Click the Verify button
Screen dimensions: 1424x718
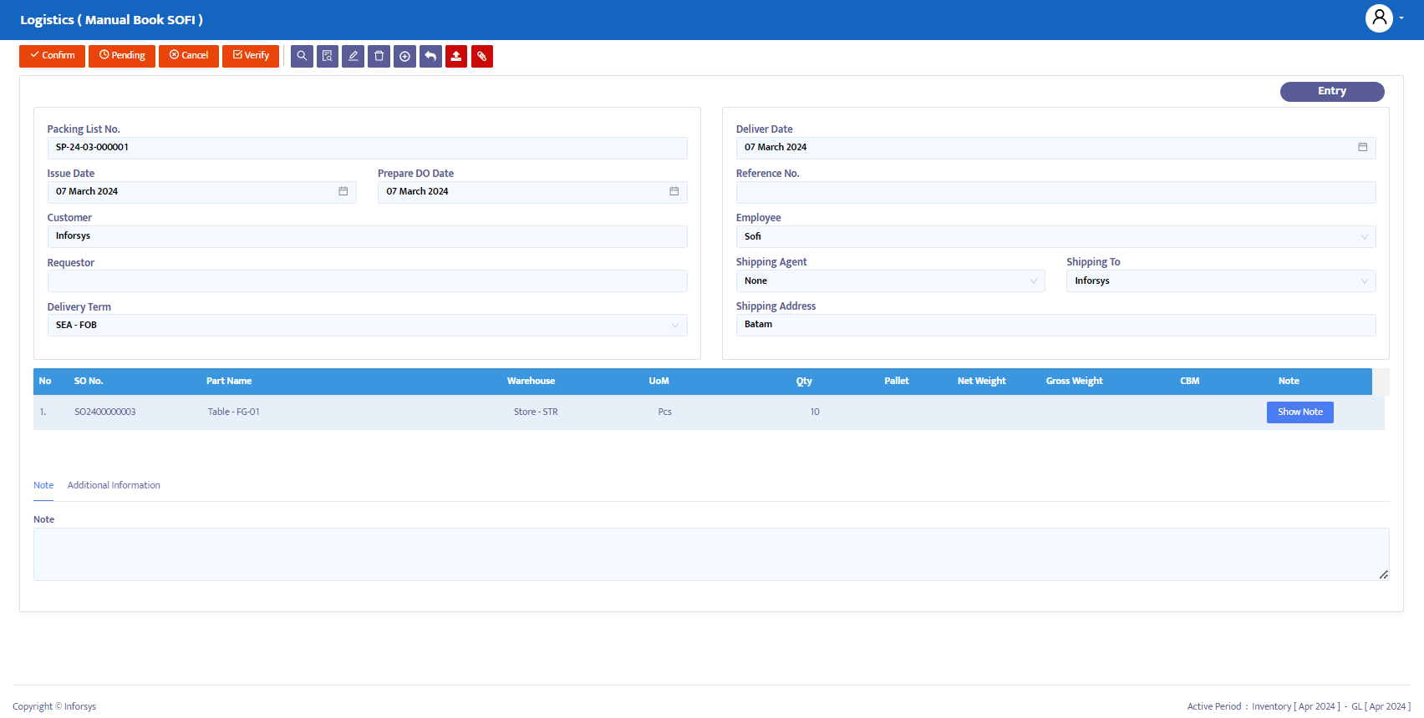tap(251, 56)
